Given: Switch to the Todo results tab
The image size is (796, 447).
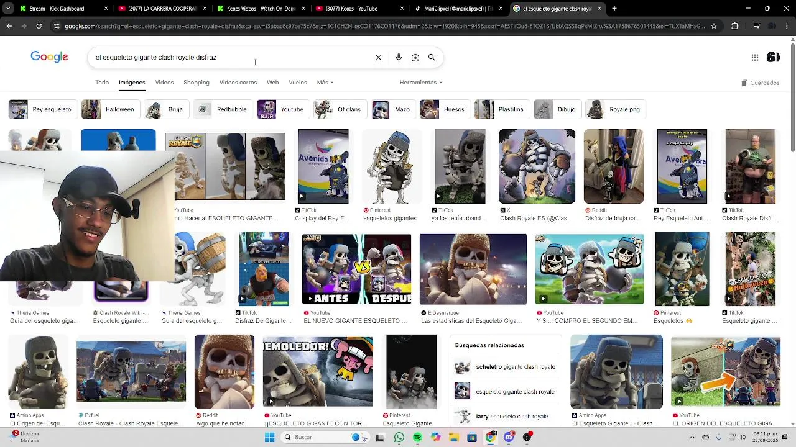Looking at the screenshot, I should click(x=102, y=83).
